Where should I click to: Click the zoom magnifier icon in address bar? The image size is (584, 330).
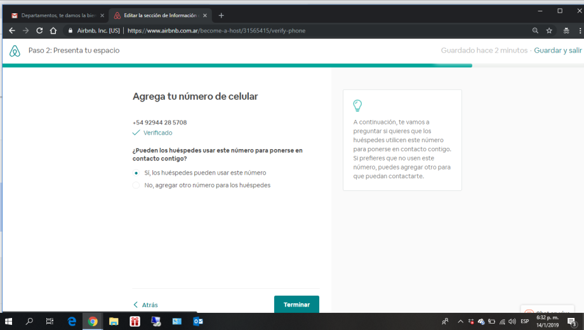click(535, 30)
